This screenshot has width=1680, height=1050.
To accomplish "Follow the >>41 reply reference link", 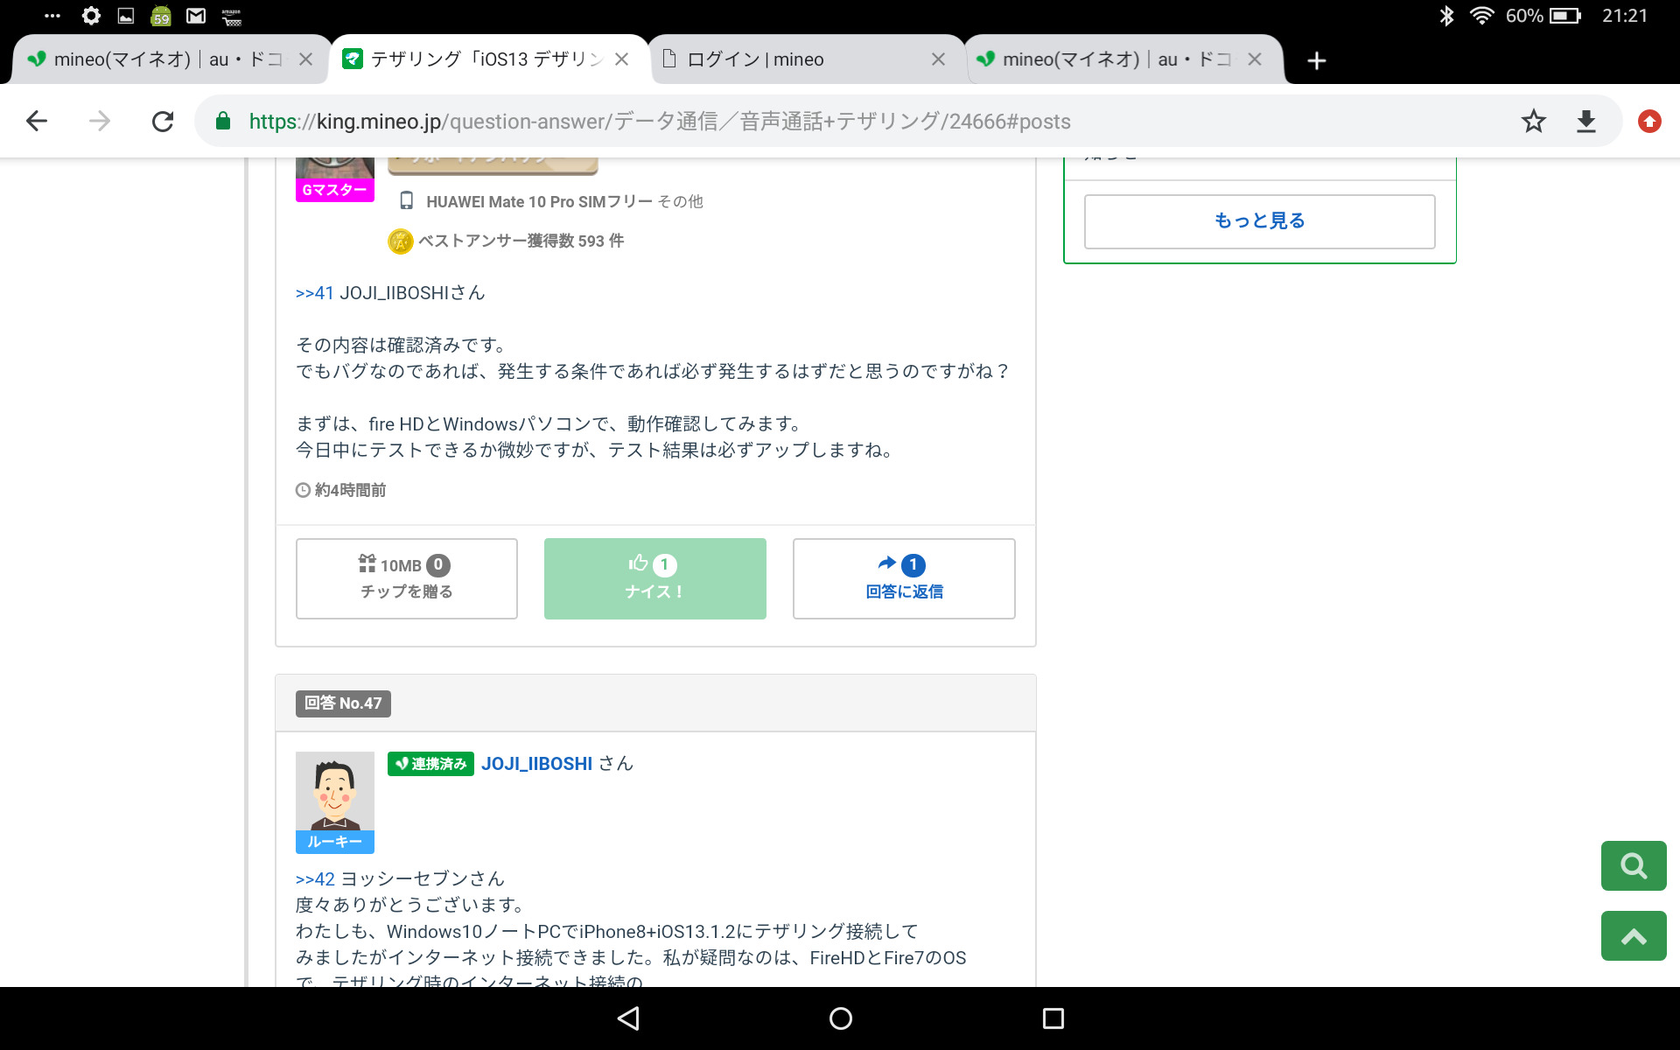I will [314, 293].
